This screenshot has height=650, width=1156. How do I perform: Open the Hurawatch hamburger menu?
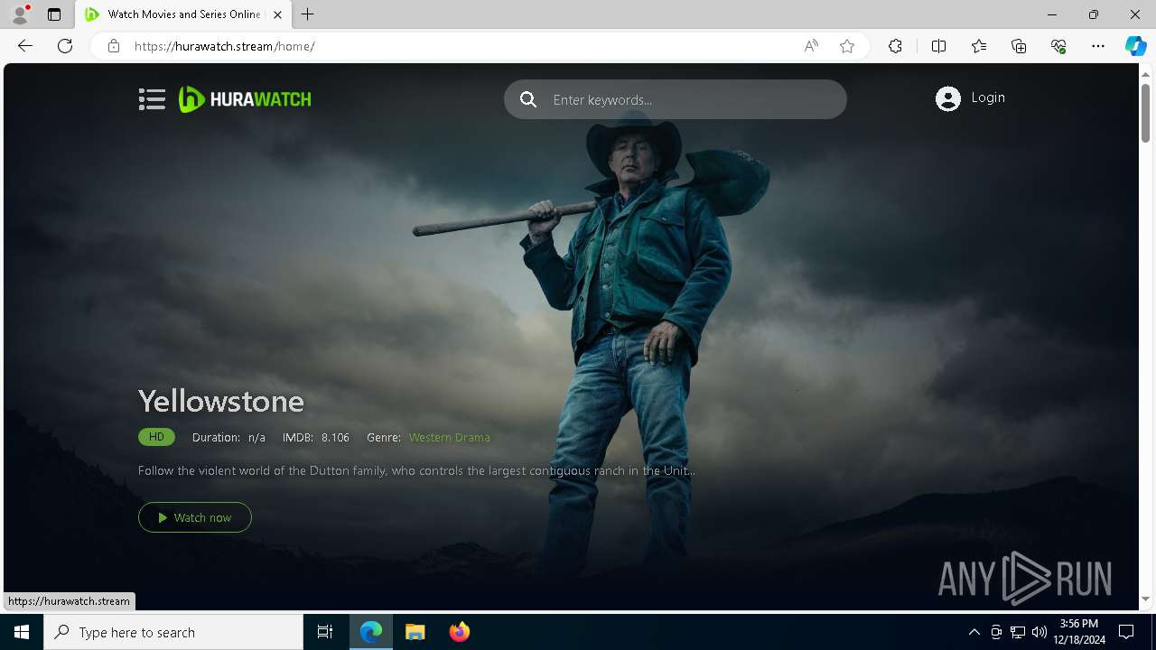click(152, 99)
